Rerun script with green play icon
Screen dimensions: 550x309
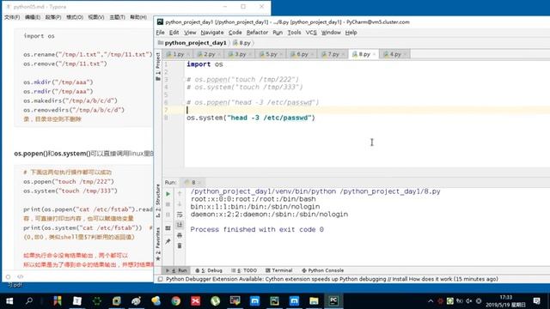(168, 194)
